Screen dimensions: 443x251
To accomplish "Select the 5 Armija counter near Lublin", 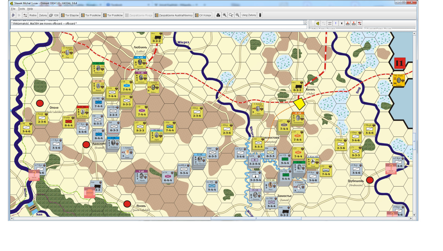I will tap(154, 87).
